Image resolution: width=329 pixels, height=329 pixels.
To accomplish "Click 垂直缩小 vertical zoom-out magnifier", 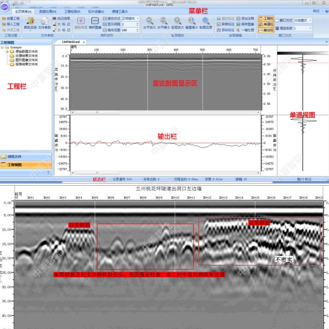I will (192, 21).
